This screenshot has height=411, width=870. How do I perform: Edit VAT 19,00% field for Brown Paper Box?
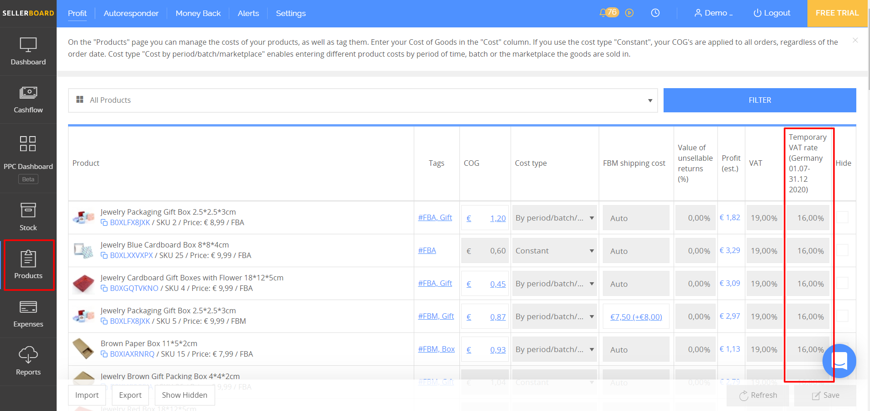click(x=765, y=349)
